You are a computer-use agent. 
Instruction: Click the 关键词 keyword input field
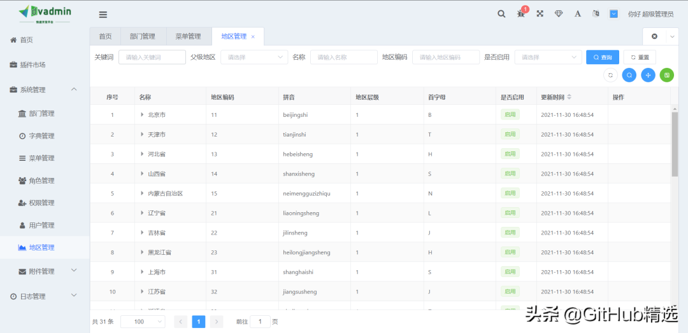tap(152, 57)
